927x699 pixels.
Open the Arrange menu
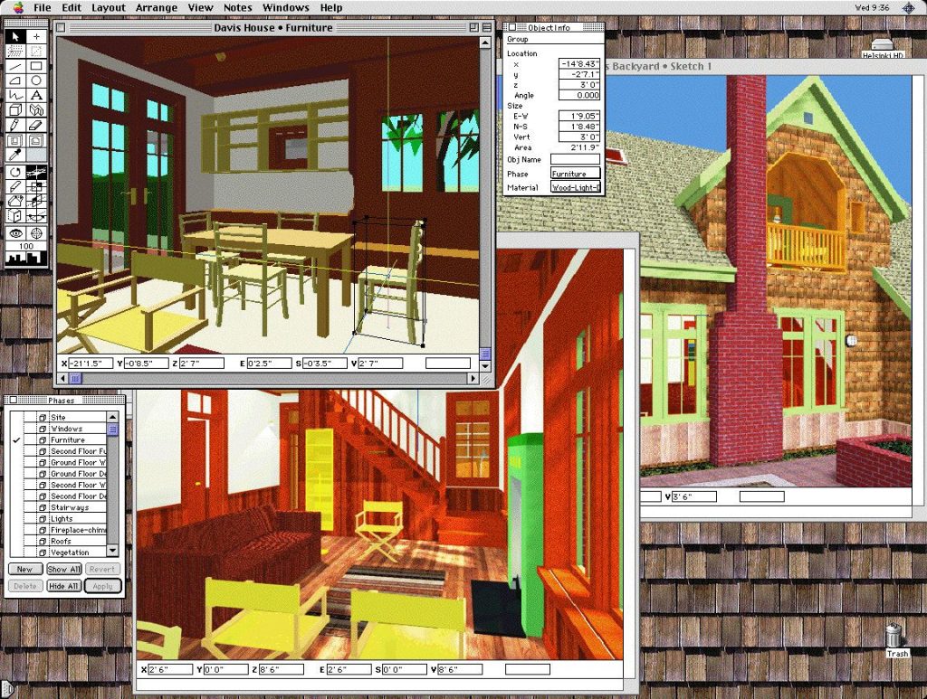click(157, 7)
